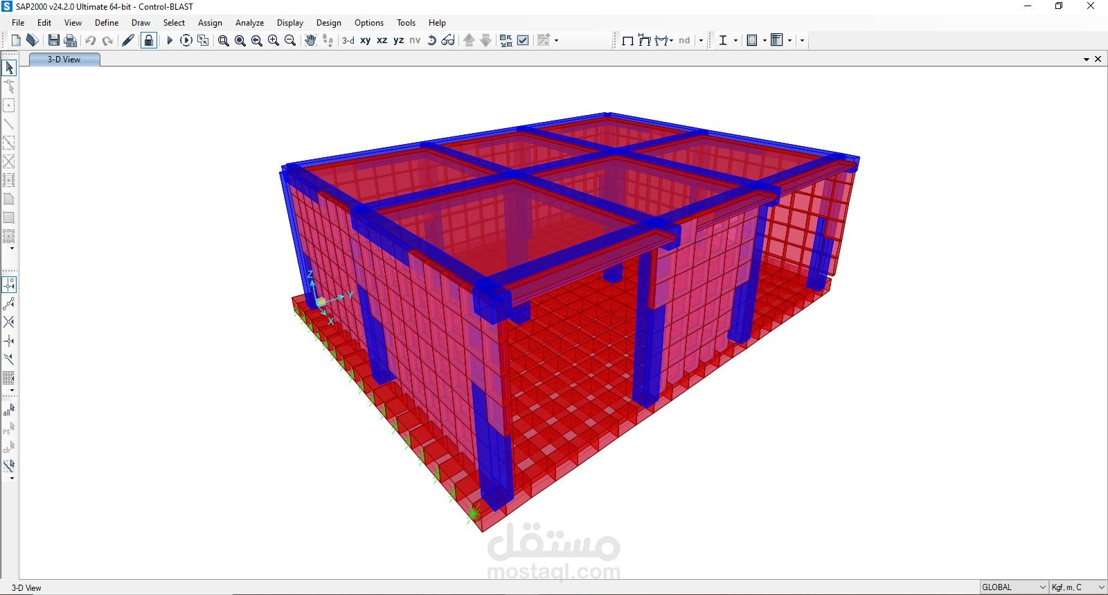Open Kgf, m, C units dropdown
1108x595 pixels.
click(x=1078, y=587)
